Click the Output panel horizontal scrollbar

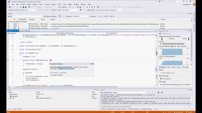coord(116,107)
